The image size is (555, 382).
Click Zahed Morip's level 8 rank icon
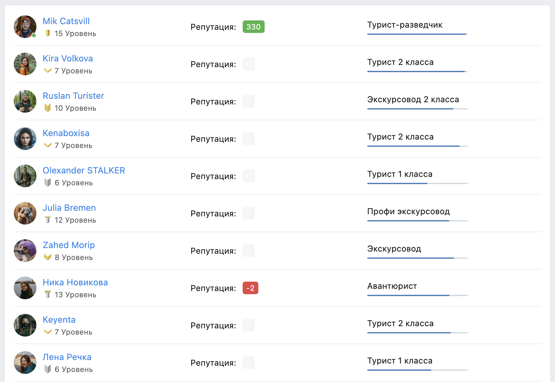[48, 257]
